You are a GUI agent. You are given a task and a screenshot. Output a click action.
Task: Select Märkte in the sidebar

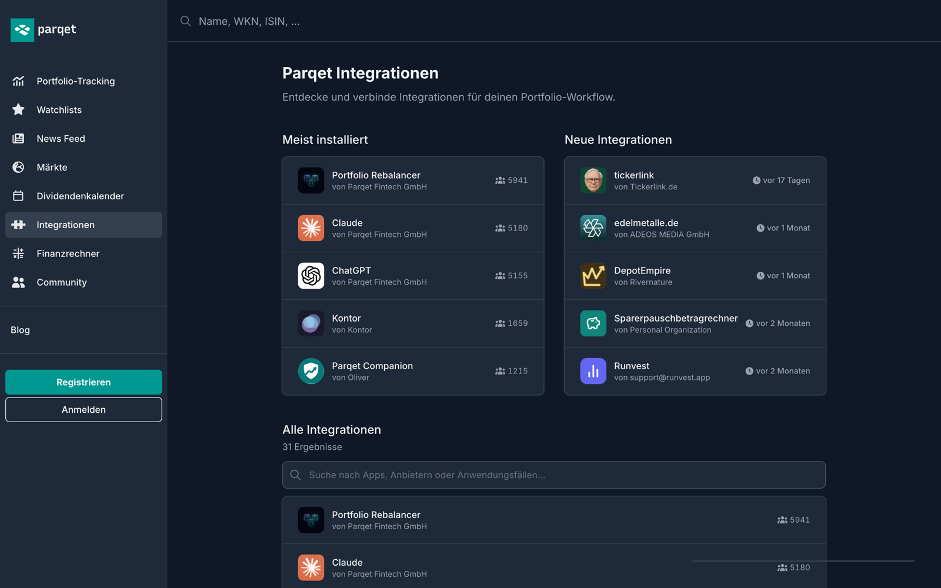(x=84, y=168)
